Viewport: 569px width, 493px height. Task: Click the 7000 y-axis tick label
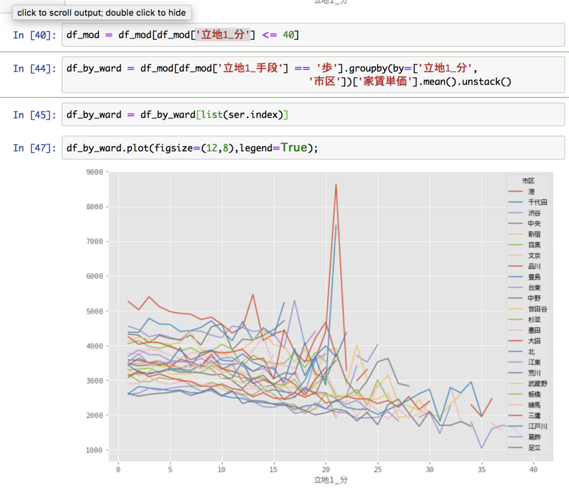[x=94, y=241]
